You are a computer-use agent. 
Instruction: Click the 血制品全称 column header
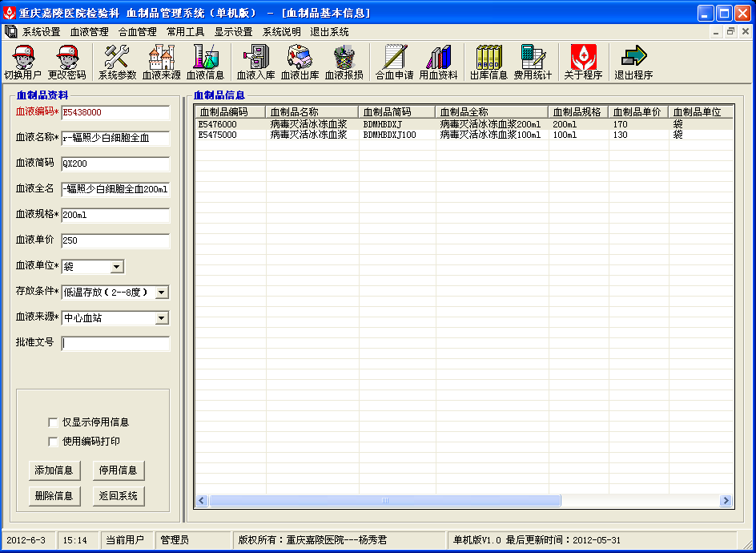[x=492, y=112]
